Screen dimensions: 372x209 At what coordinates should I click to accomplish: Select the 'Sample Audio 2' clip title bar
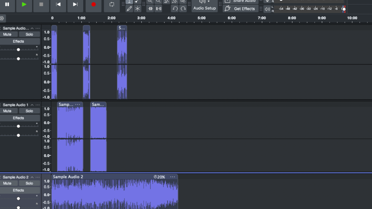(x=114, y=177)
